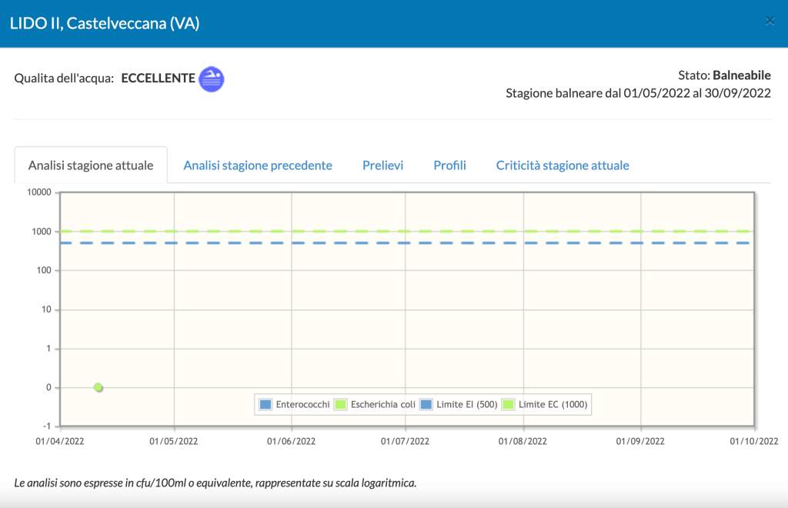Image resolution: width=788 pixels, height=508 pixels.
Task: Click the green Escherichia coli legend swatch
Action: tap(341, 404)
